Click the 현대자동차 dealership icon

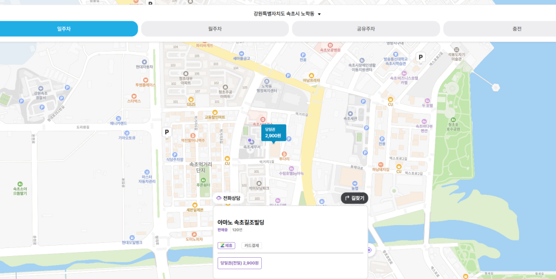pyautogui.click(x=144, y=62)
